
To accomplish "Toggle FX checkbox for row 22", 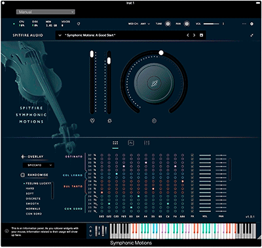I will point(192,211).
